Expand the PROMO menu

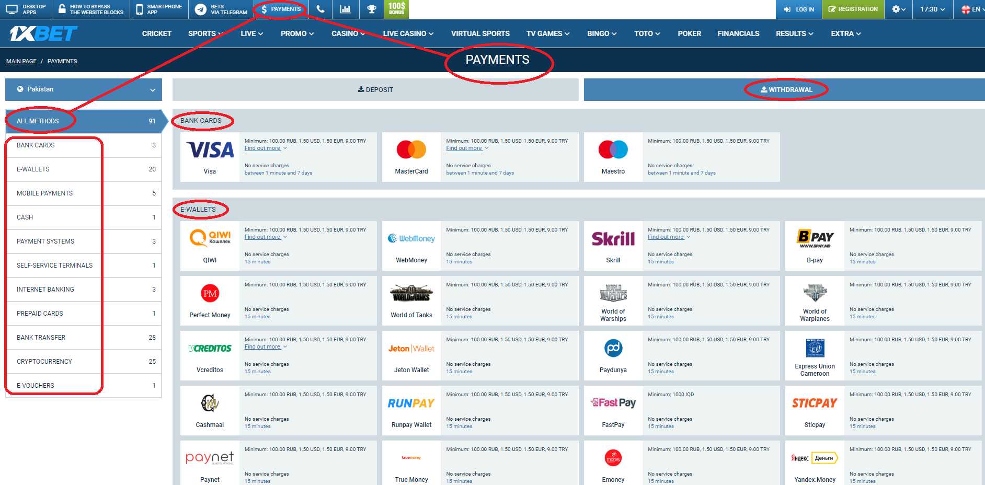(x=297, y=33)
